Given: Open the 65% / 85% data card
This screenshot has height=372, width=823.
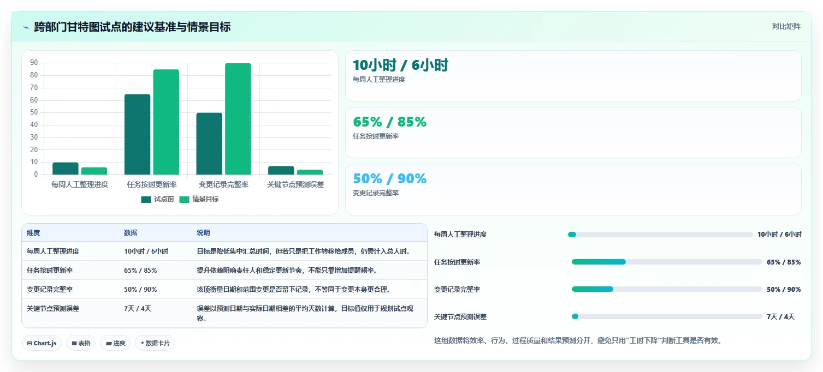Looking at the screenshot, I should pos(573,133).
